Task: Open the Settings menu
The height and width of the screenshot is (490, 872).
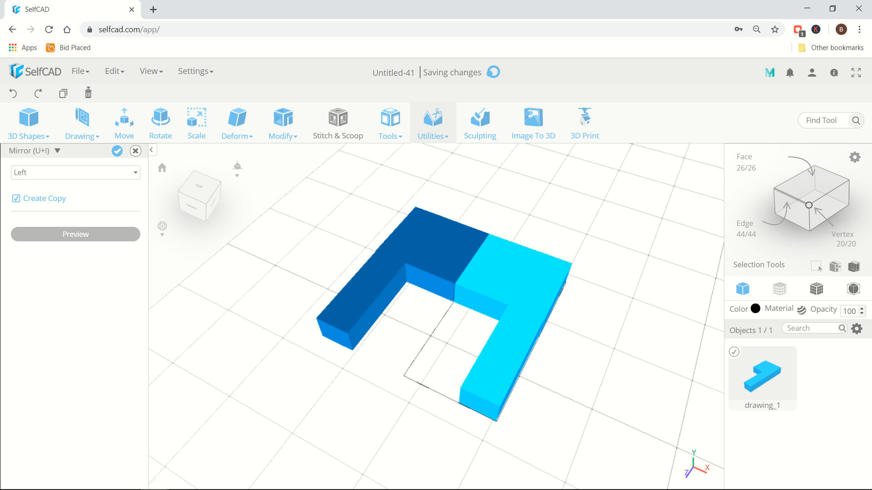Action: pos(195,71)
